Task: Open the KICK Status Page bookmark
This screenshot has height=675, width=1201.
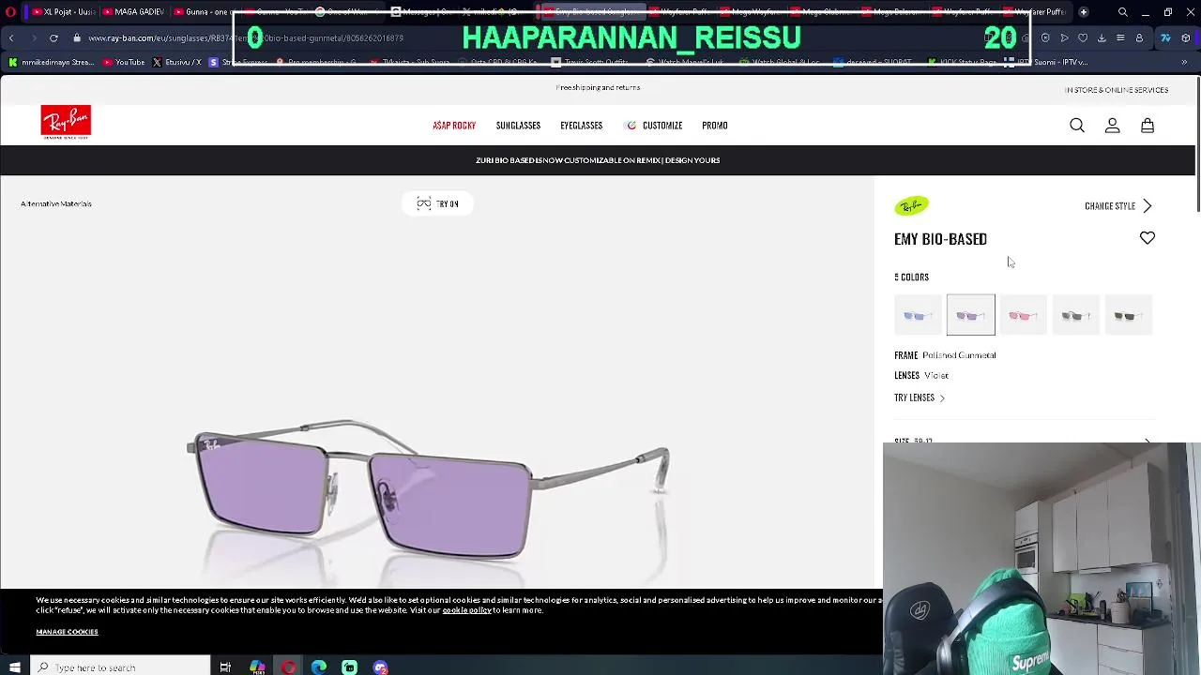Action: [962, 62]
